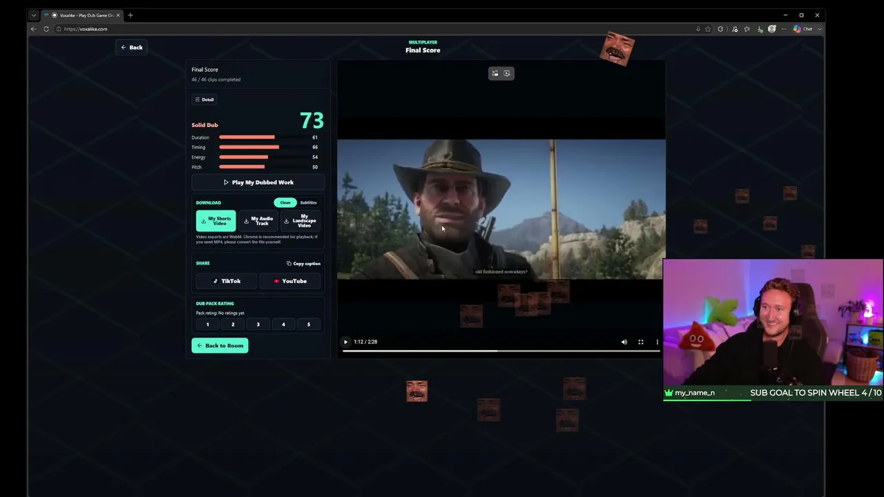Select the Clean download mode

point(285,202)
